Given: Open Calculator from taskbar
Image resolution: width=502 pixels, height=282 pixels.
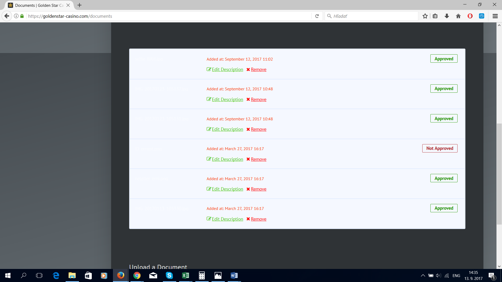Looking at the screenshot, I should [202, 275].
